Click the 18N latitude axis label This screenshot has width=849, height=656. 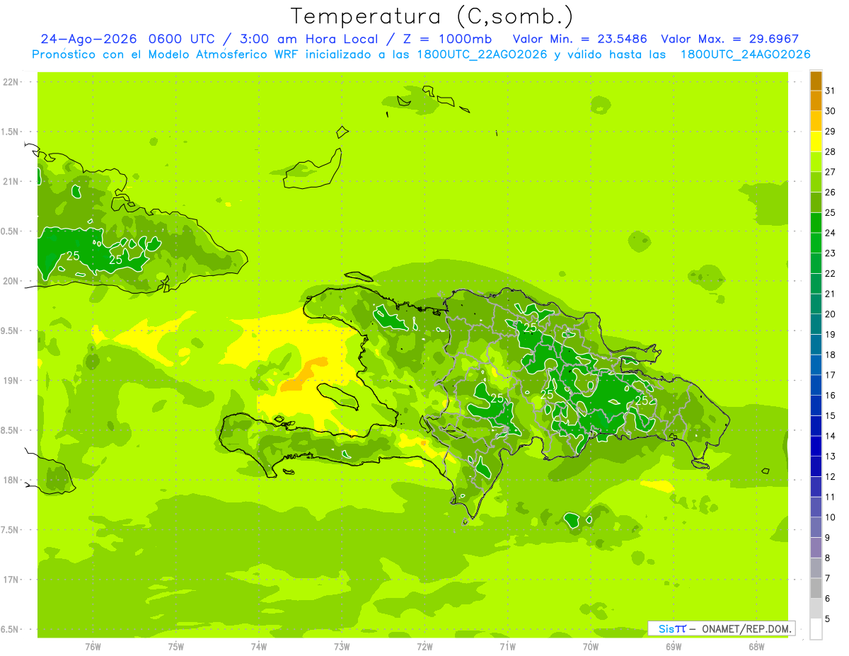click(x=11, y=480)
